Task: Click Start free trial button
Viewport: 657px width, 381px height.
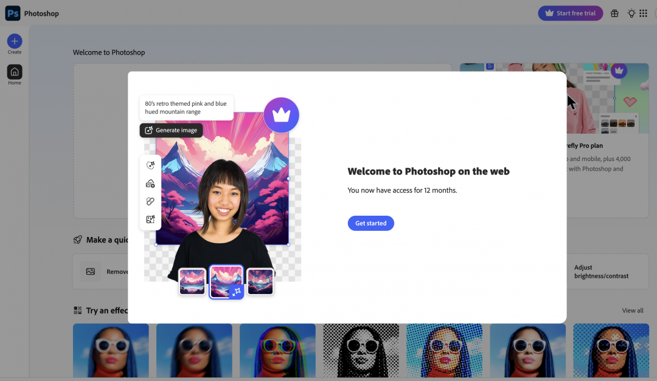Action: (x=570, y=13)
